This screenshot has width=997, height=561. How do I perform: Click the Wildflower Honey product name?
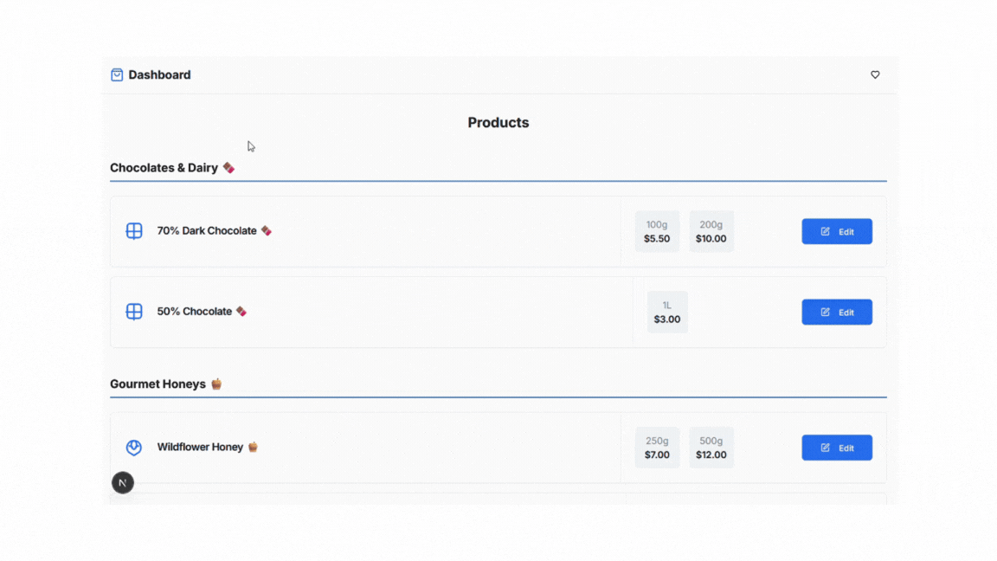tap(200, 447)
